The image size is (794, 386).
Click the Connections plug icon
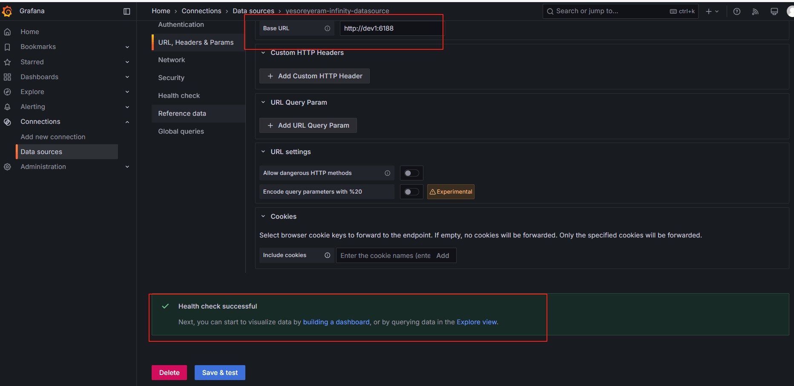7,122
